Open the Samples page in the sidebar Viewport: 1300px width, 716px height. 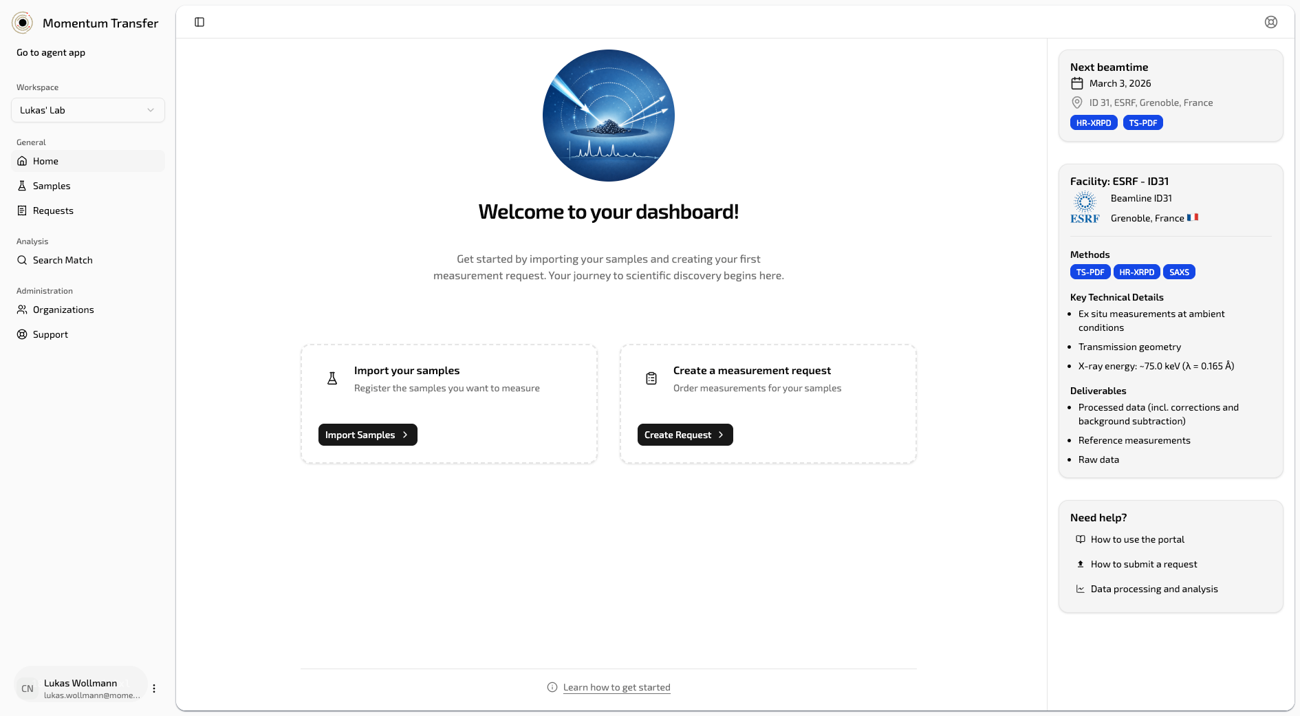52,186
